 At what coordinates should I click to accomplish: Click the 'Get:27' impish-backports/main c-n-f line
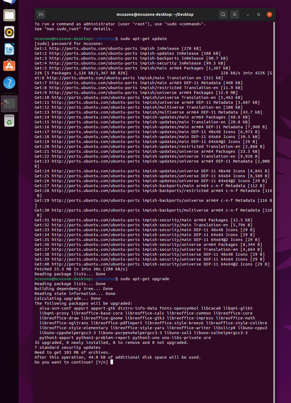point(149,186)
